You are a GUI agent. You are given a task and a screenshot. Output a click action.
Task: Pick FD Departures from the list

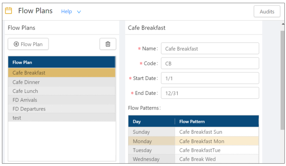coord(62,109)
